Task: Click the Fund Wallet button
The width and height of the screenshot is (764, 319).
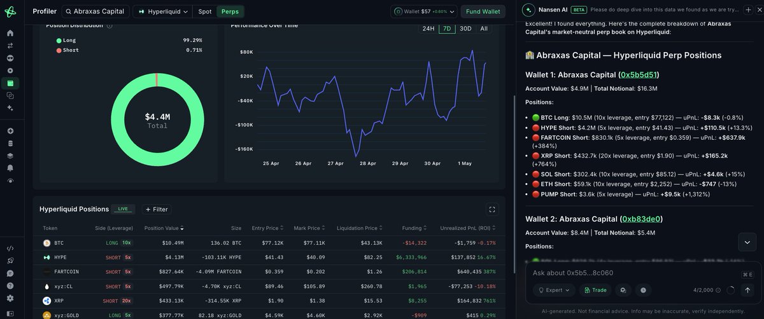Action: 483,11
